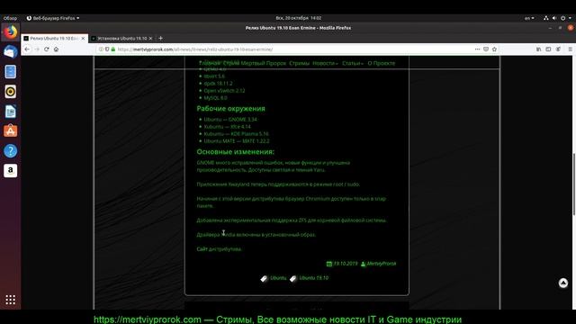The width and height of the screenshot is (576, 324).
Task: Click 'dpdk 18.11.2' list item
Action: click(218, 84)
